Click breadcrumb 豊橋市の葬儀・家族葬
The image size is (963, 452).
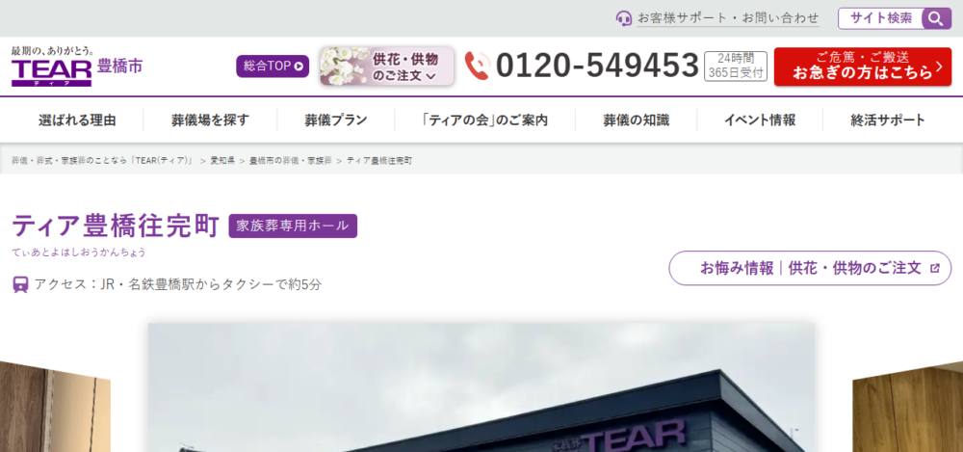[x=291, y=161]
